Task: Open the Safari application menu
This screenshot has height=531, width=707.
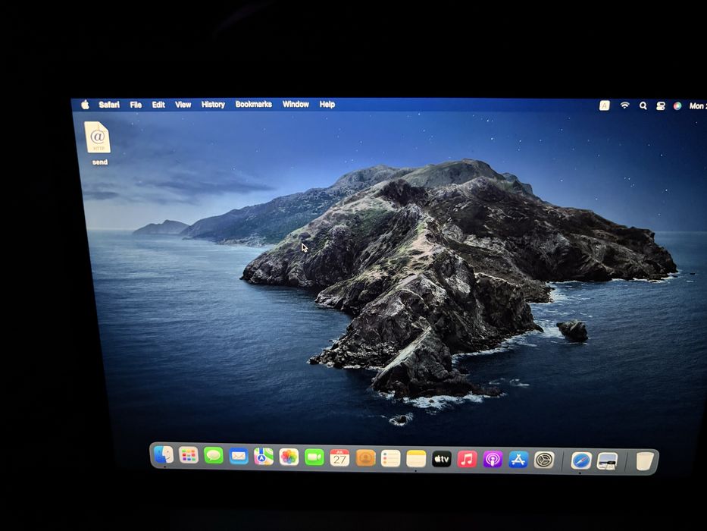Action: (109, 105)
